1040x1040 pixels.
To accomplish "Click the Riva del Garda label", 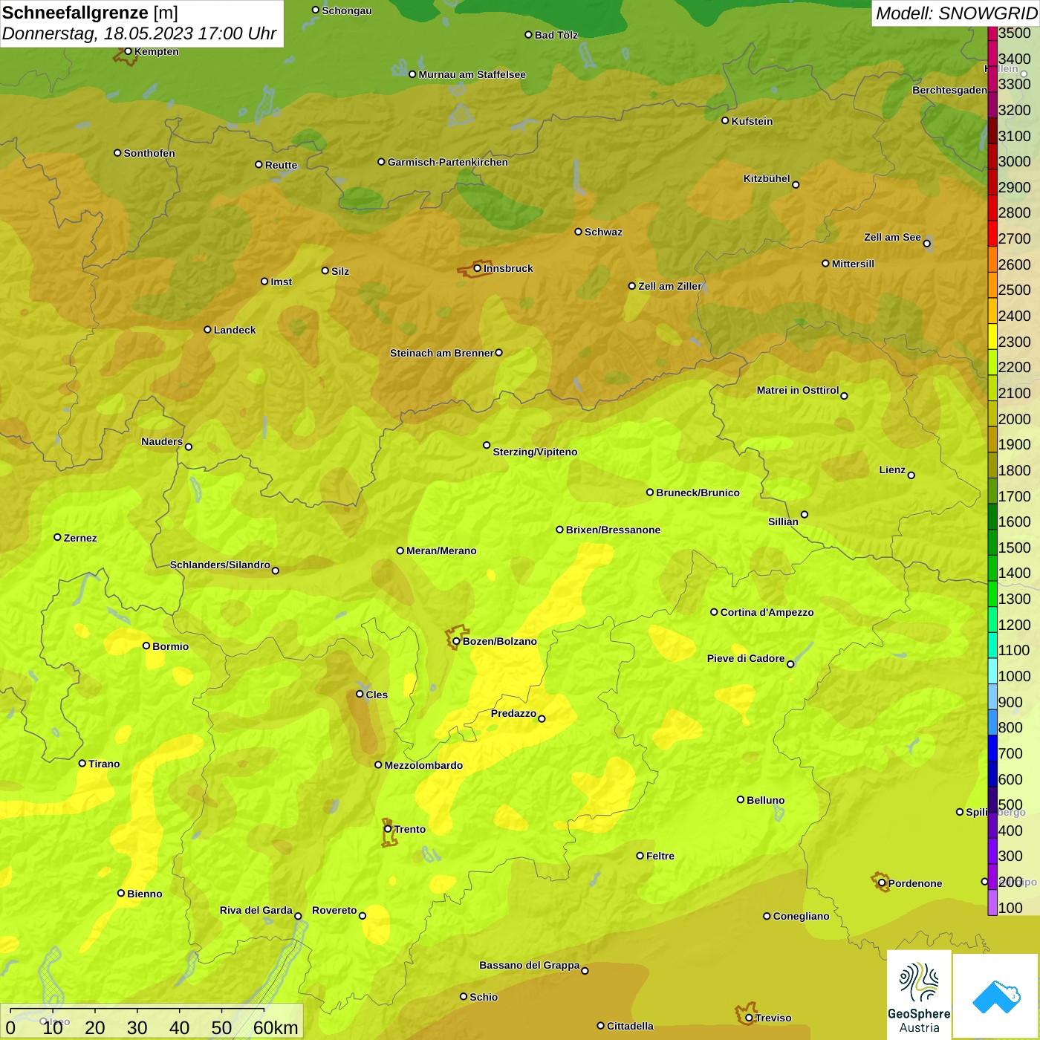I will 256,910.
